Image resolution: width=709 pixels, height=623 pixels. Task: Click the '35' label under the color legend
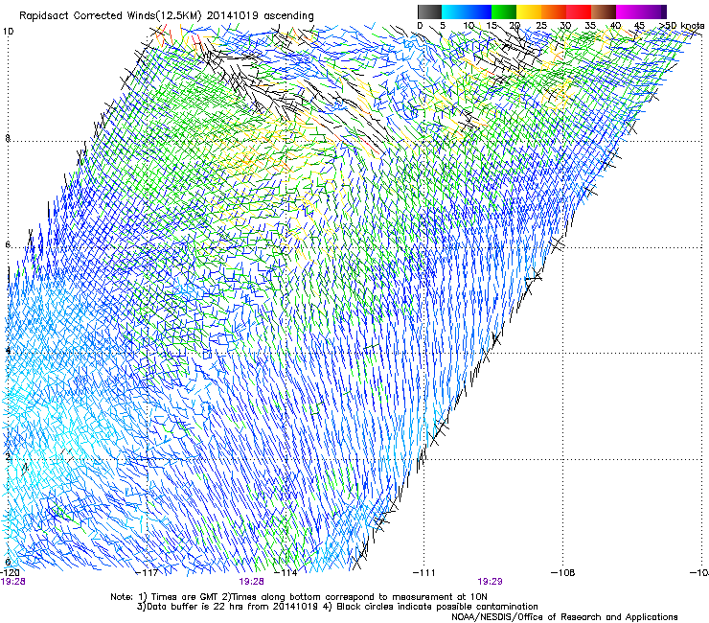(x=590, y=26)
